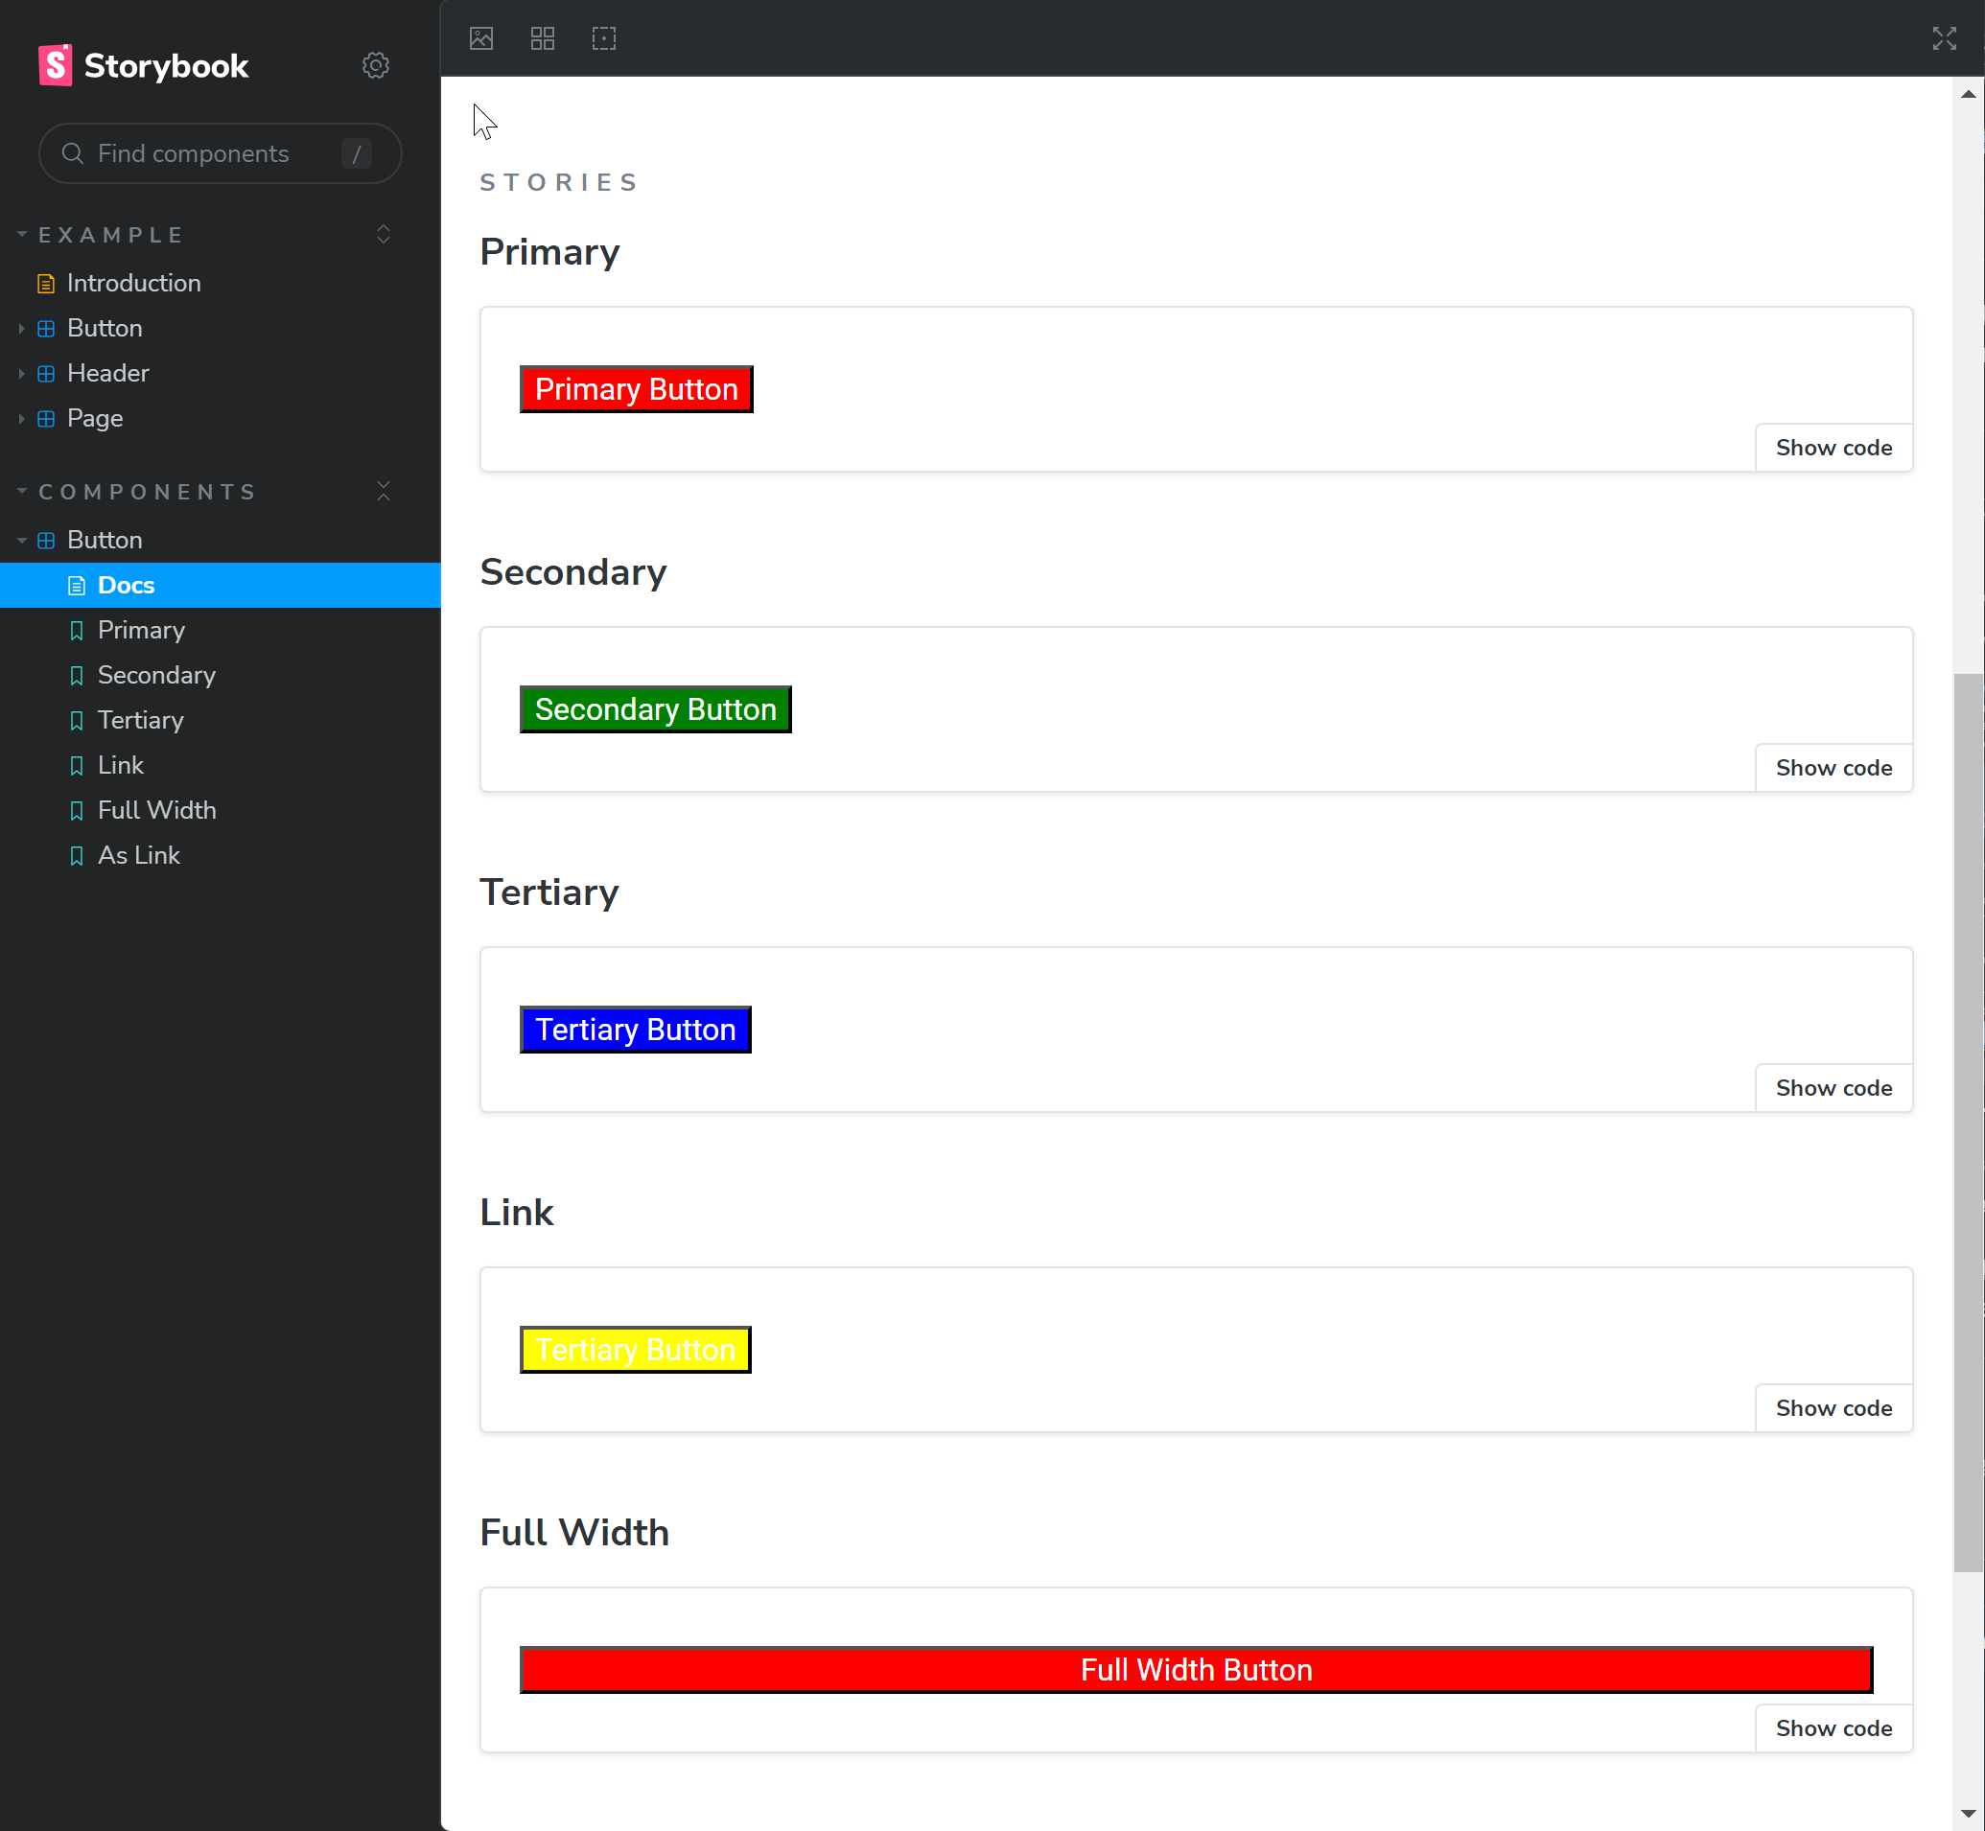The image size is (1985, 1831).
Task: Collapse the EXAMPLE section header
Action: click(111, 235)
